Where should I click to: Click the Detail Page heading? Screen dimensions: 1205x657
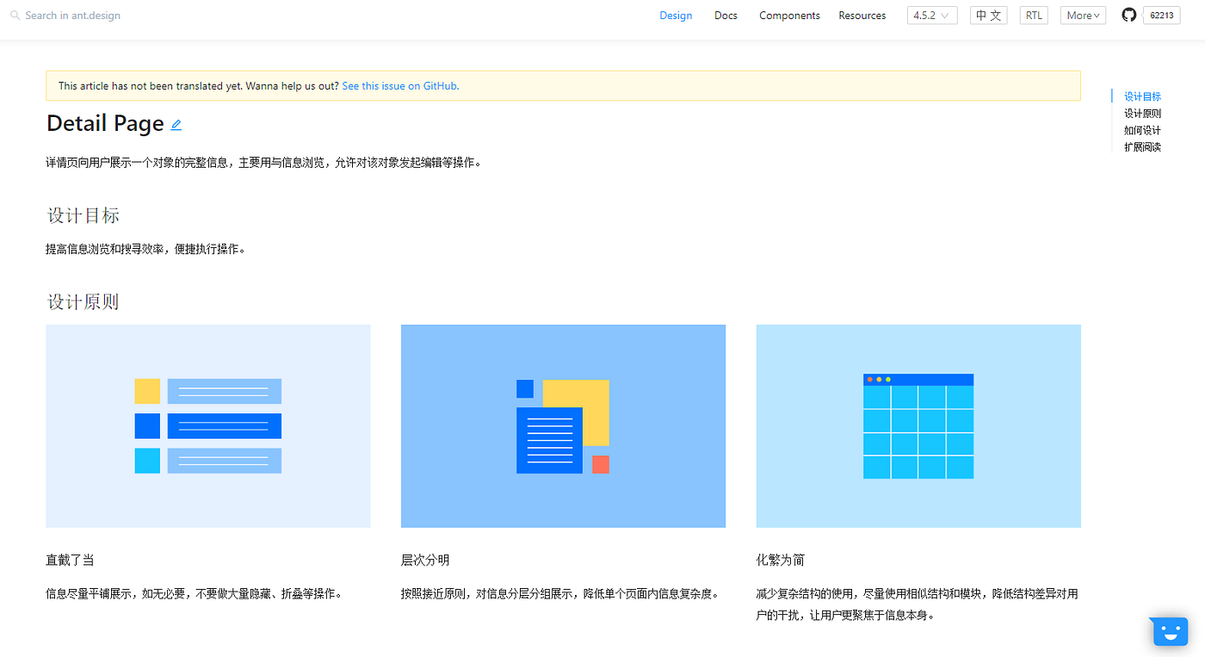click(x=105, y=124)
